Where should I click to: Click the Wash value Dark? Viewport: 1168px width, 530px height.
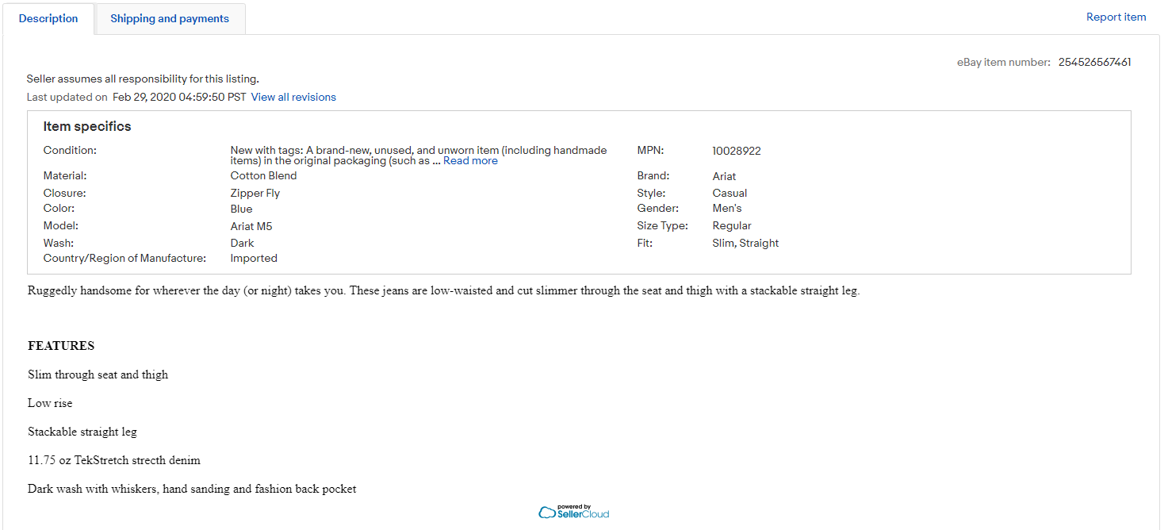tap(241, 243)
